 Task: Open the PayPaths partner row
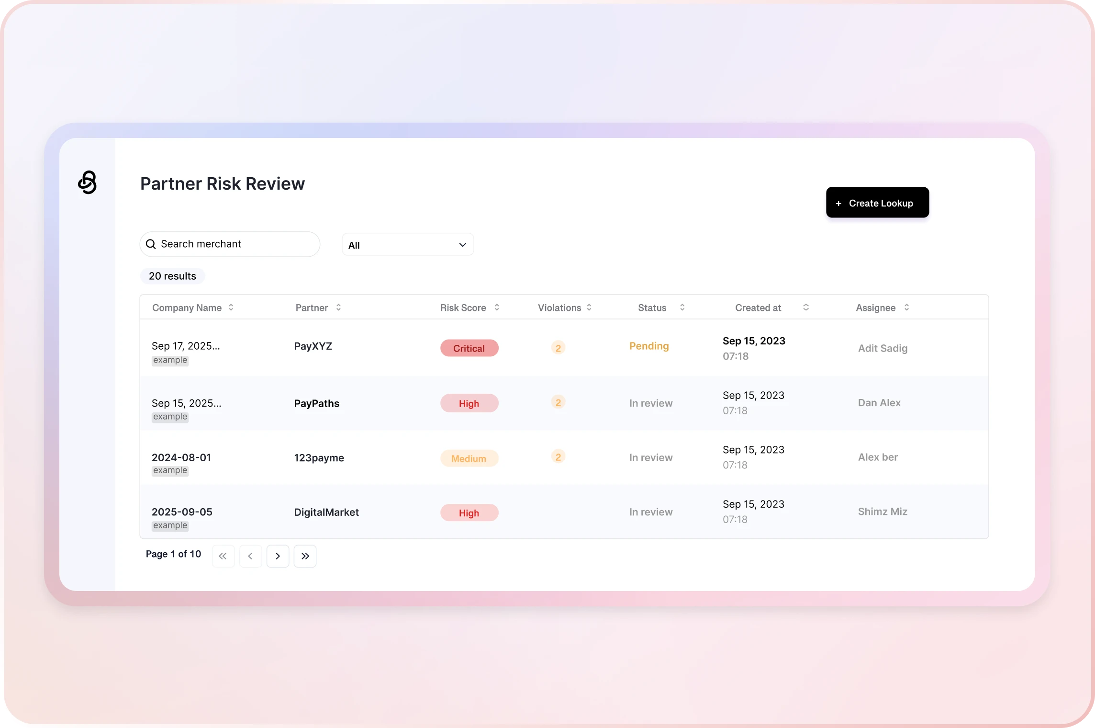[316, 403]
